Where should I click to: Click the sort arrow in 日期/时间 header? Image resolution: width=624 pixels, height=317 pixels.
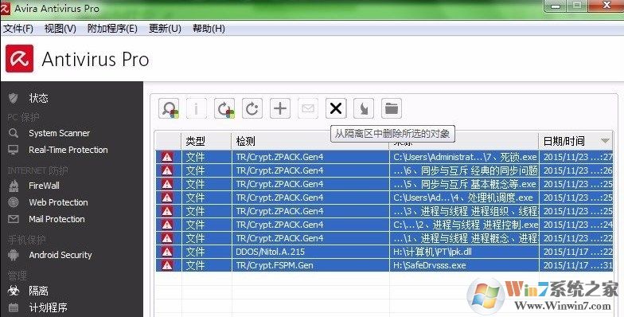(605, 140)
